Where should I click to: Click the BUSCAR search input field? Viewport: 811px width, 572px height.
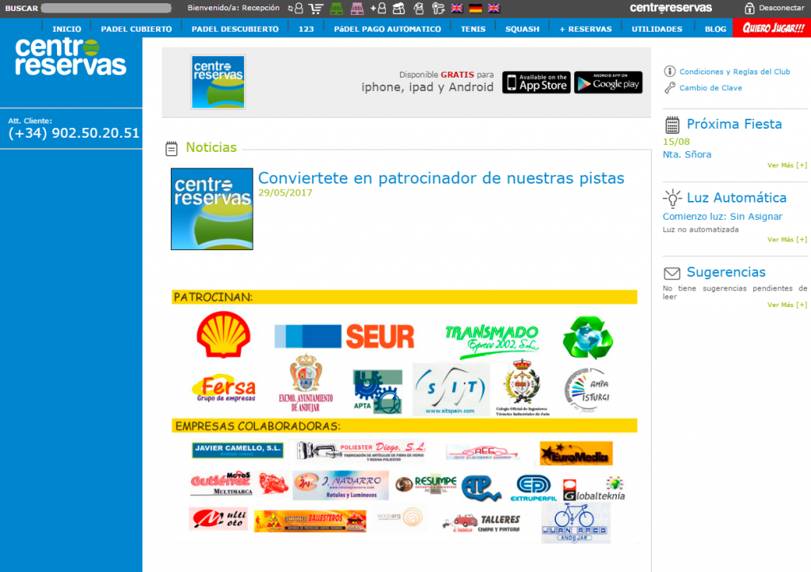click(106, 8)
